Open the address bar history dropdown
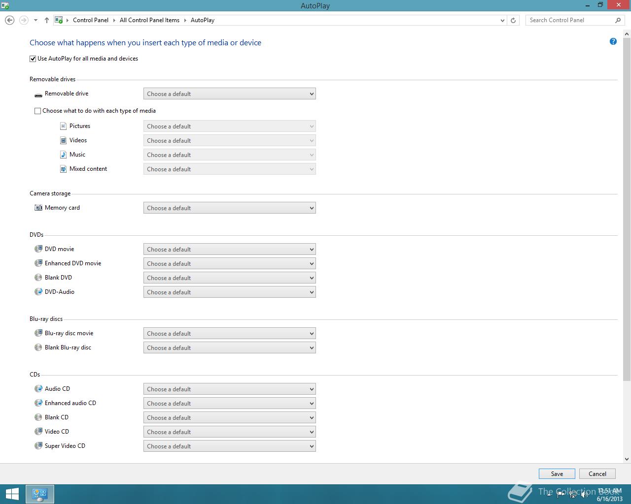 [502, 20]
